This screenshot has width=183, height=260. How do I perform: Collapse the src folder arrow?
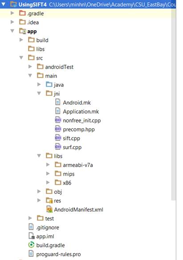coord(21,58)
